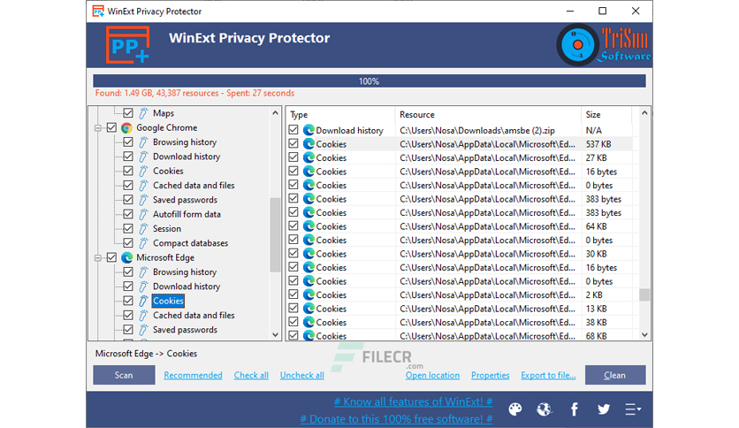Uncheck the amsbe (2).zip row checkbox

pos(293,130)
